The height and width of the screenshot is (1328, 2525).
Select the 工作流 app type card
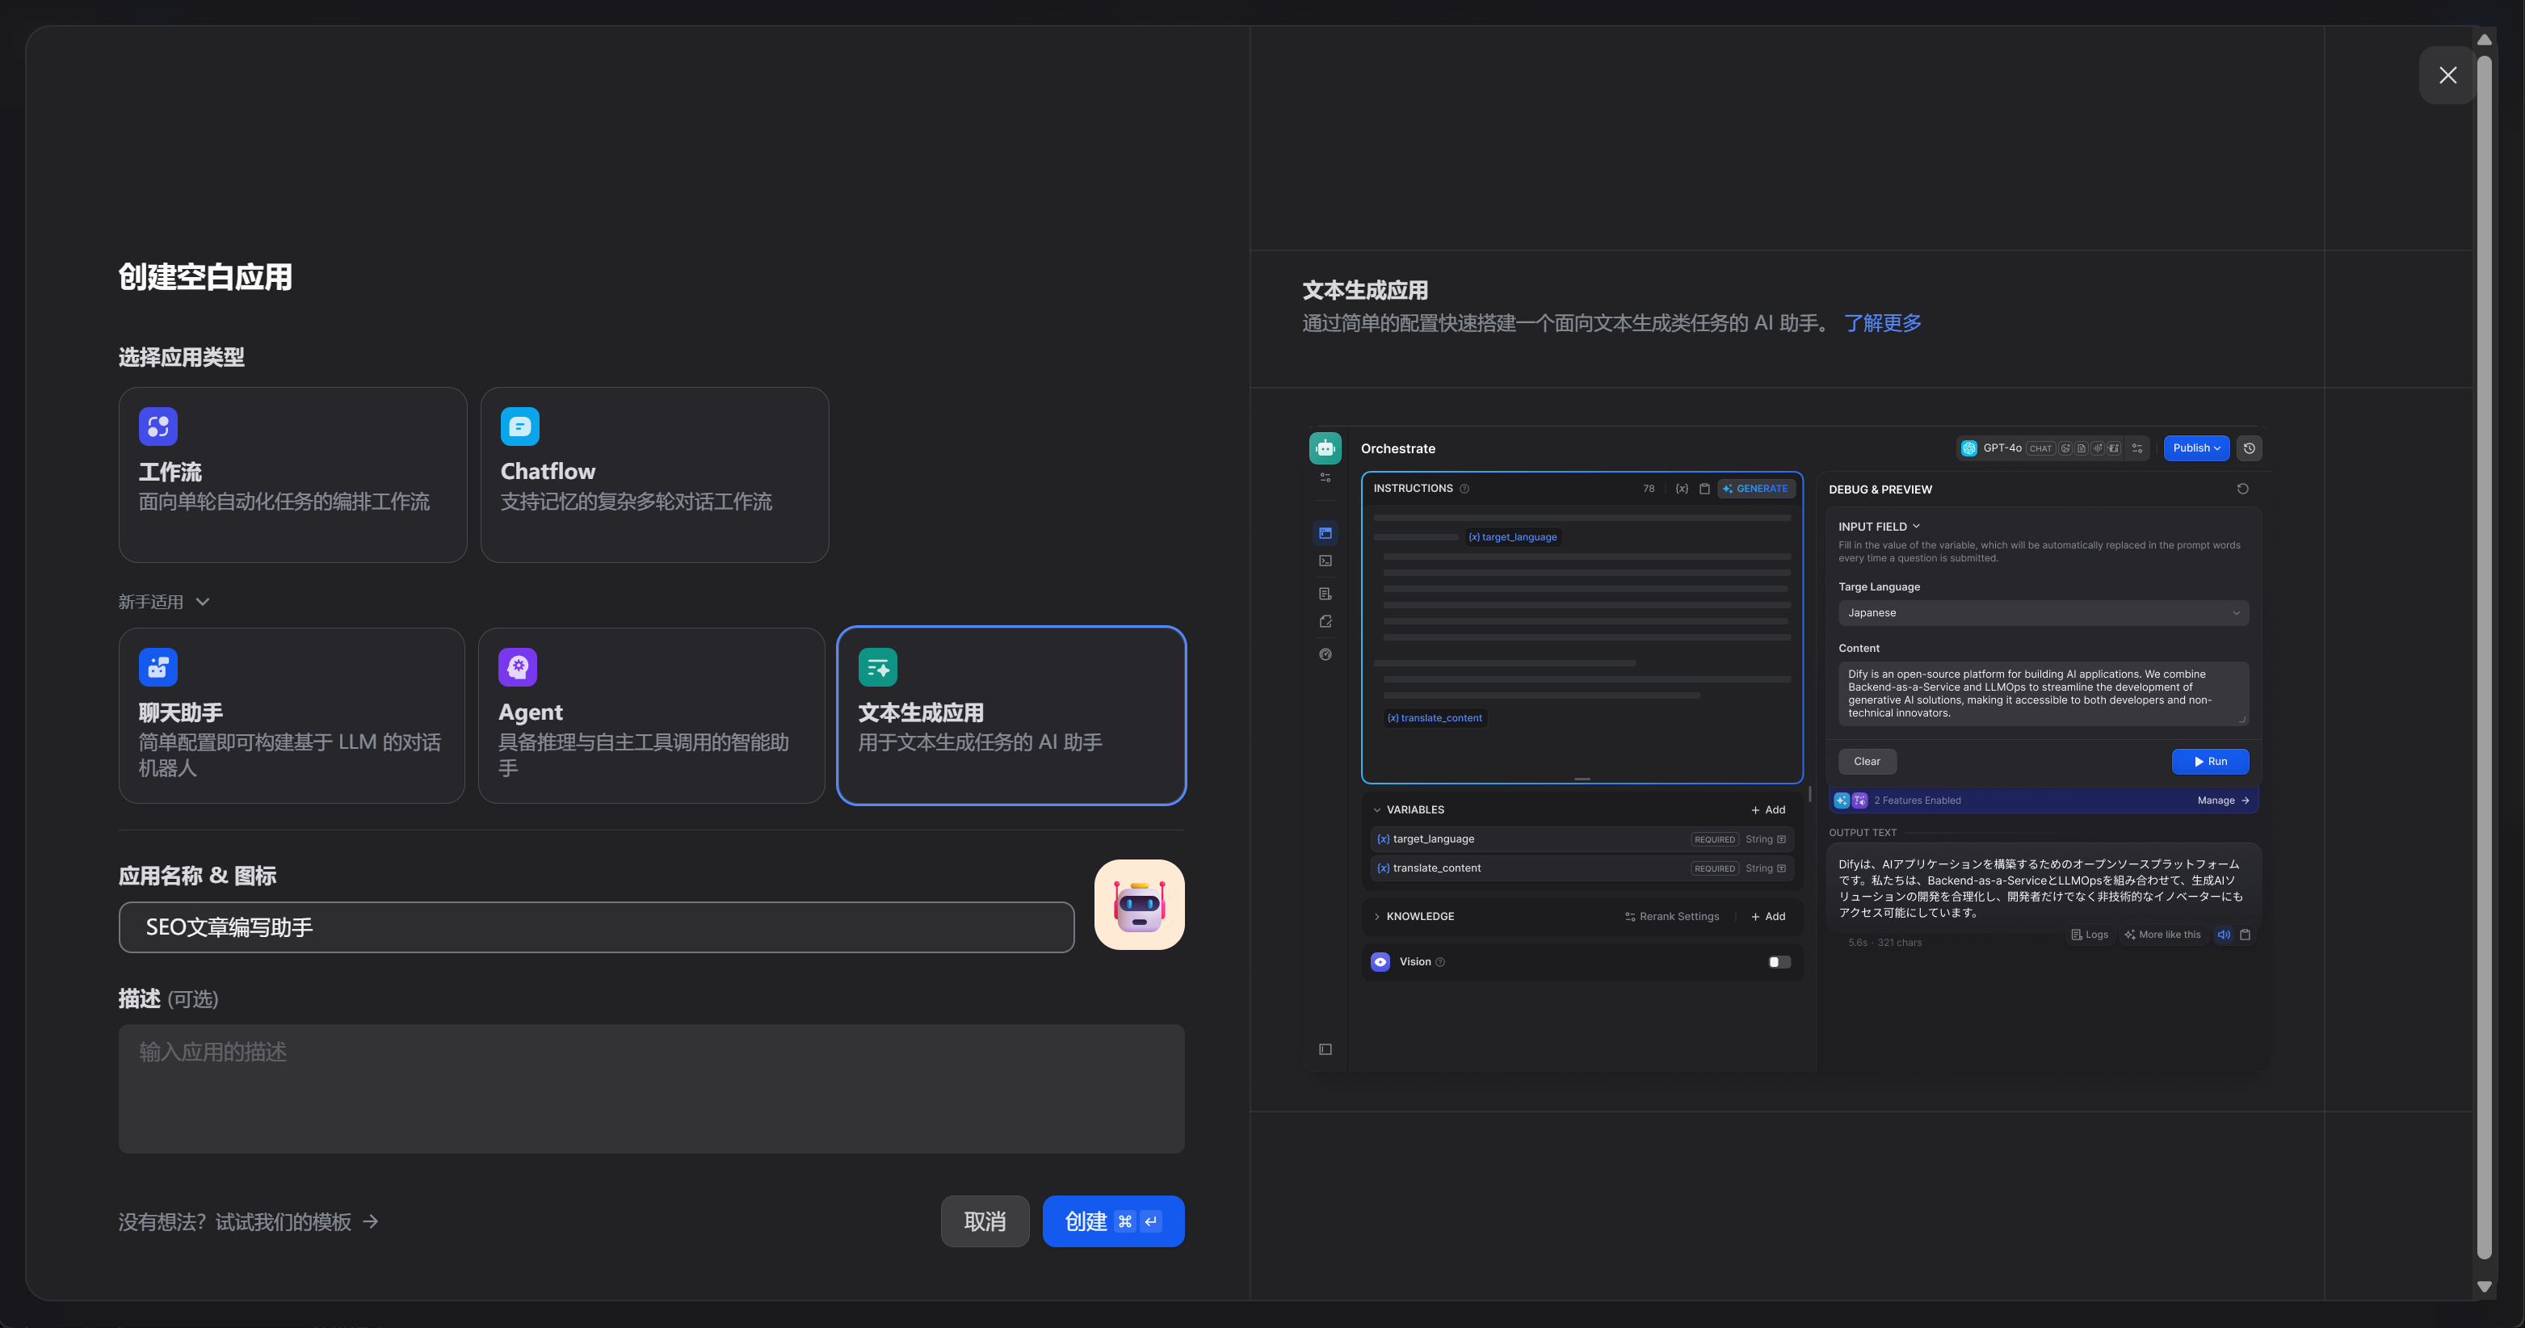(x=292, y=474)
